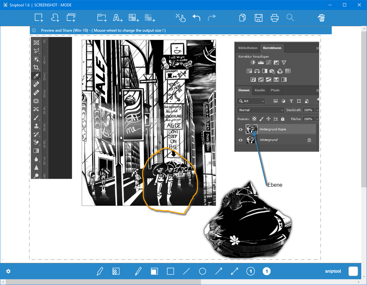Viewport: 367px width, 285px height.
Task: Select the double-headed arrow tool
Action: coord(235,271)
